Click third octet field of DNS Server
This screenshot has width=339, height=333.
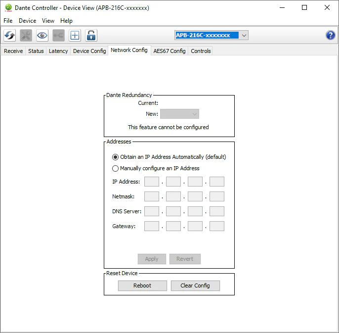pos(195,211)
